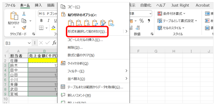Open the 並べ替え(O) submenu
This screenshot has width=214, height=105.
coord(93,79)
